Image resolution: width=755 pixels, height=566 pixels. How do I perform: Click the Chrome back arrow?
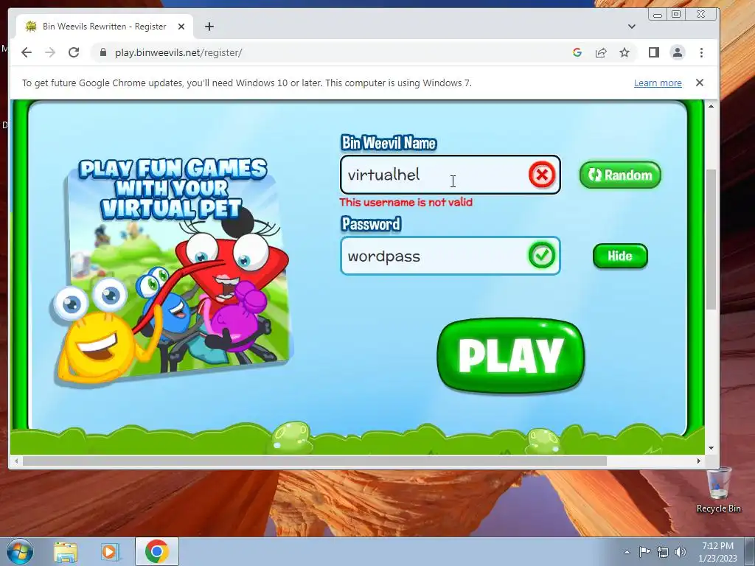27,52
